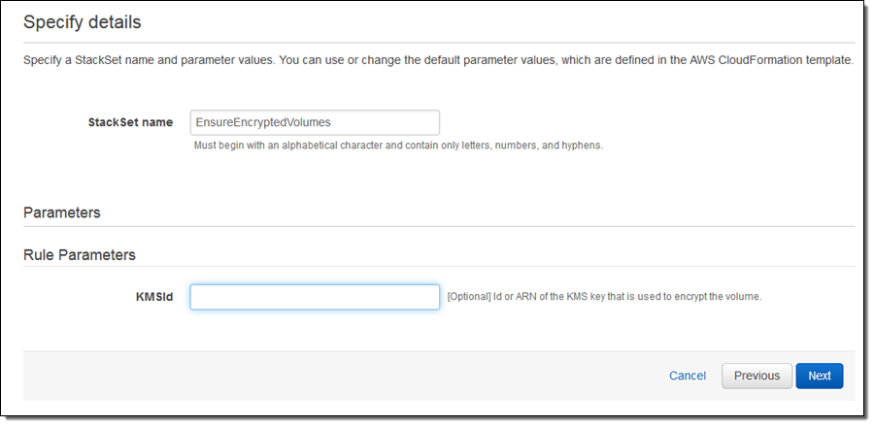The image size is (874, 426).
Task: Click the "KMSId" field label
Action: [x=153, y=297]
